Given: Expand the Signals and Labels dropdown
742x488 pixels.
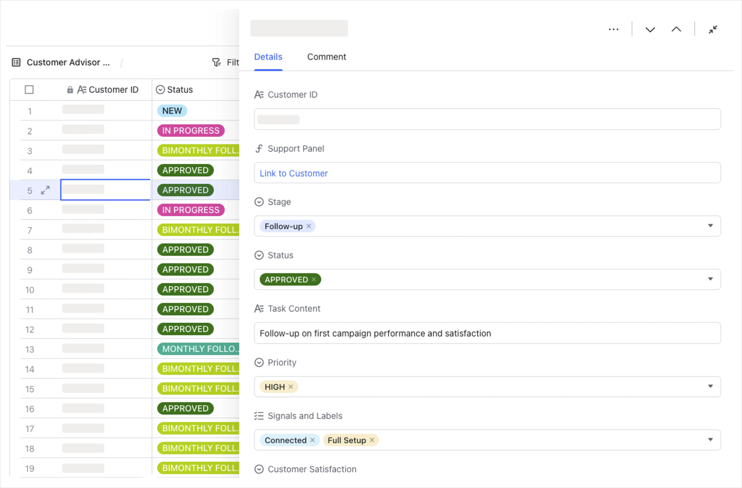Looking at the screenshot, I should coord(710,440).
